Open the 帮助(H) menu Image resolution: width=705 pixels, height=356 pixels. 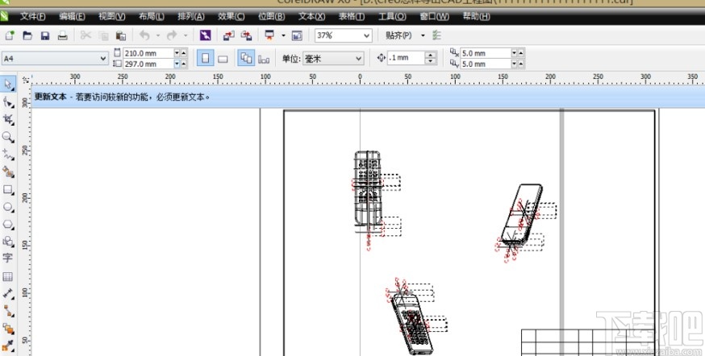(x=476, y=17)
